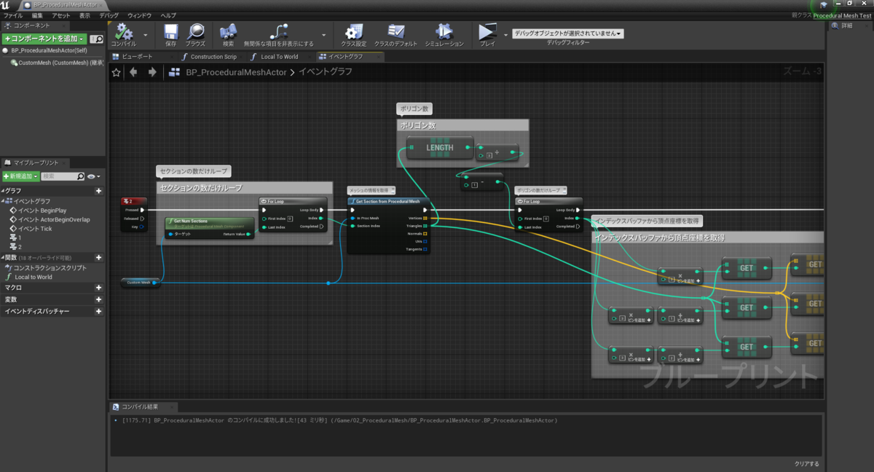The width and height of the screenshot is (874, 472).
Task: Add new variable with plus in 変数 row
Action: pyautogui.click(x=99, y=299)
